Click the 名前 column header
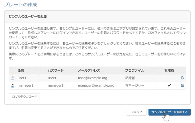This screenshot has width=195, height=123. [21, 70]
